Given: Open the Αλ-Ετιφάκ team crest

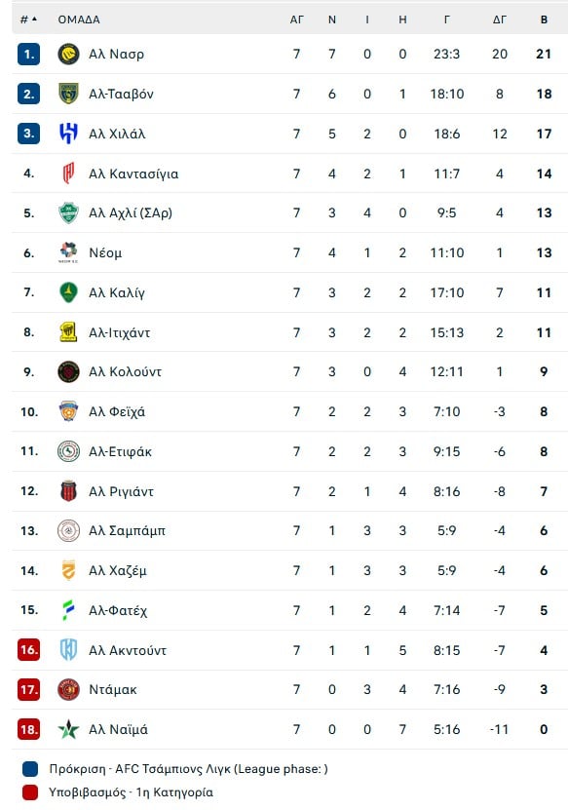Looking at the screenshot, I should tap(66, 452).
